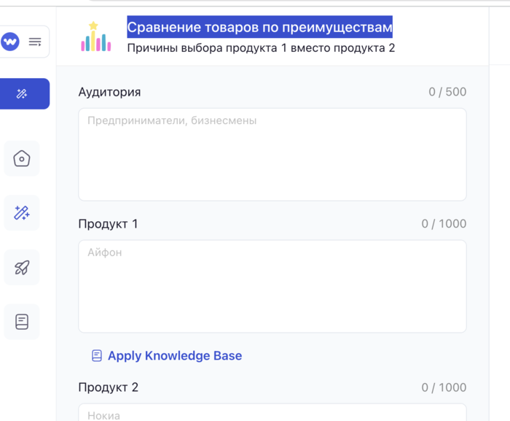Click the subtitle Причины выбора продукта 1
Screen dimensions: 510x421
pos(260,48)
